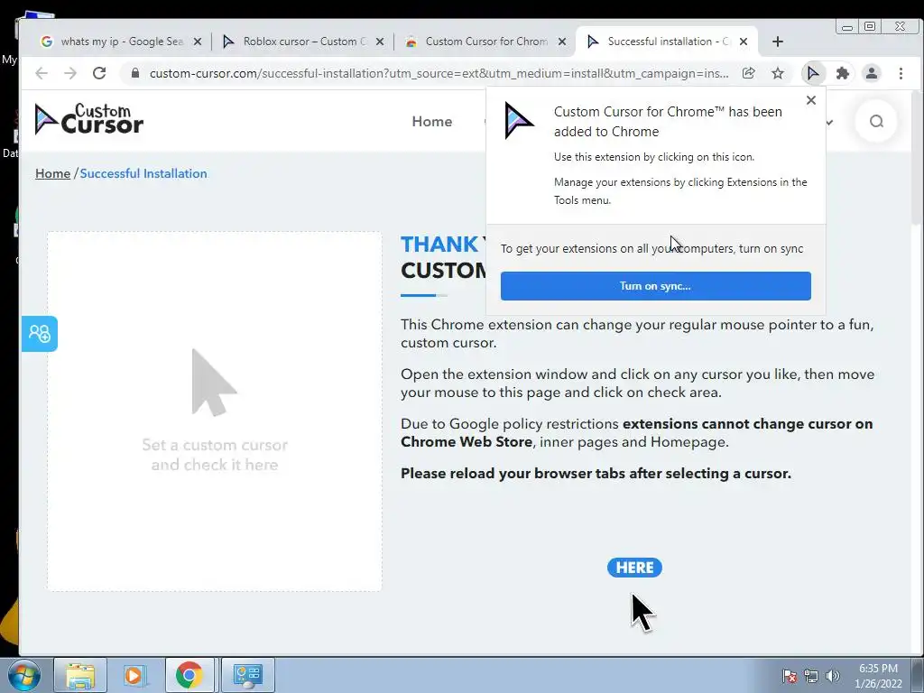
Task: Open Chrome's three-dot menu
Action: [901, 73]
